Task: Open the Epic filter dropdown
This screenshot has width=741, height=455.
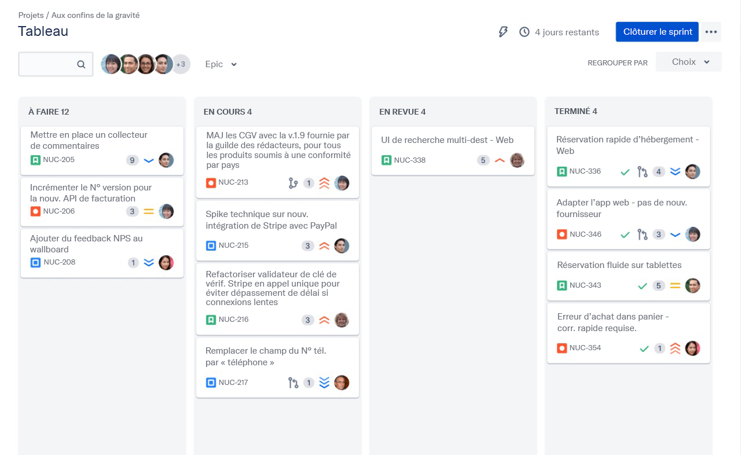Action: pyautogui.click(x=221, y=64)
